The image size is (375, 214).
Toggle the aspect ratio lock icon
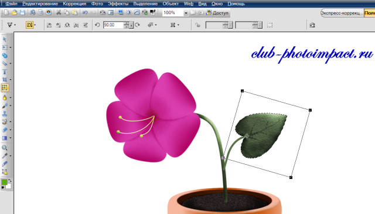[197, 25]
